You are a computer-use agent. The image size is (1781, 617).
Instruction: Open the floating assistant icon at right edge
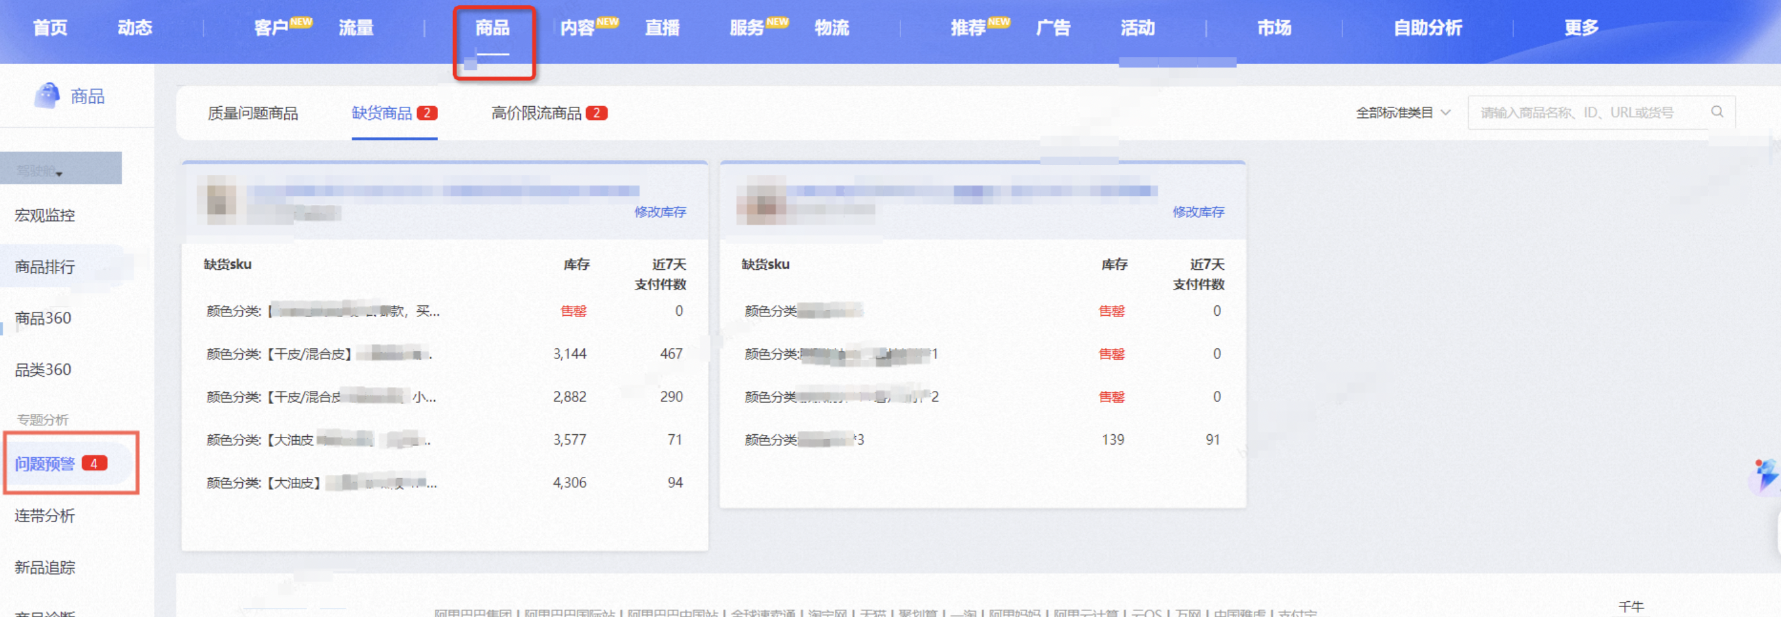[1767, 476]
